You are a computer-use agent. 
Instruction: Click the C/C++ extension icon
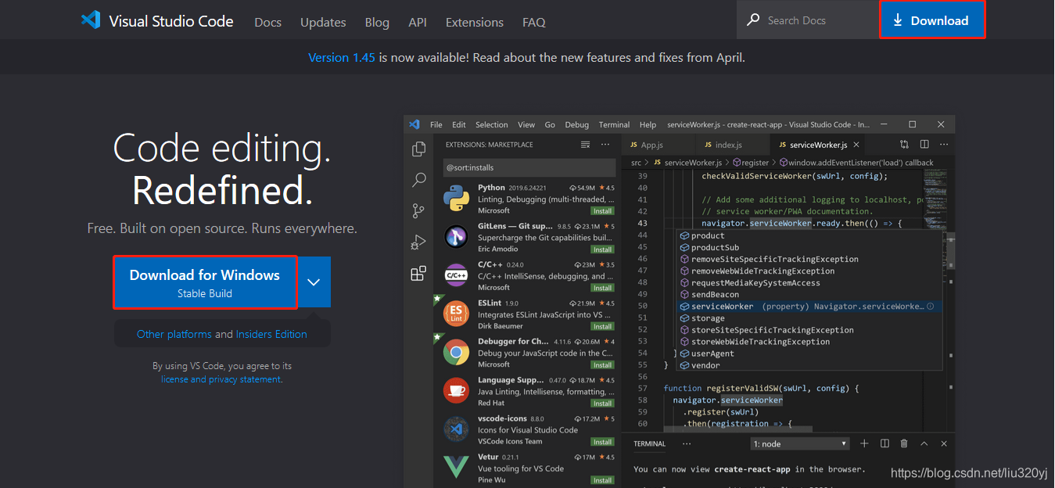pos(456,275)
